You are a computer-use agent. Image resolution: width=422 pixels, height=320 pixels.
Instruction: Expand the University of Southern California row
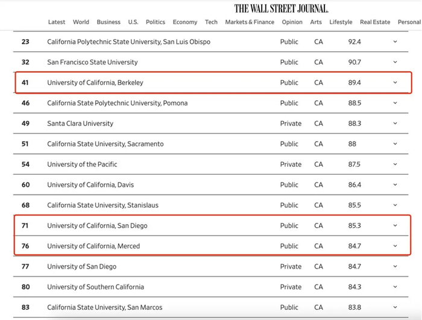(395, 287)
